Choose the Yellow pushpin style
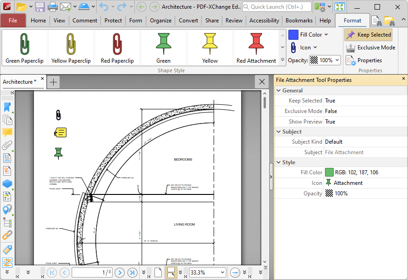The width and height of the screenshot is (408, 280). coord(210,47)
